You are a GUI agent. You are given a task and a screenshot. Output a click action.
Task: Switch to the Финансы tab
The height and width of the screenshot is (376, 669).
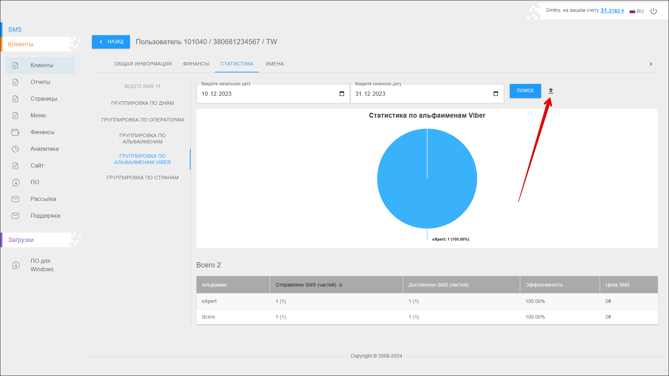196,64
